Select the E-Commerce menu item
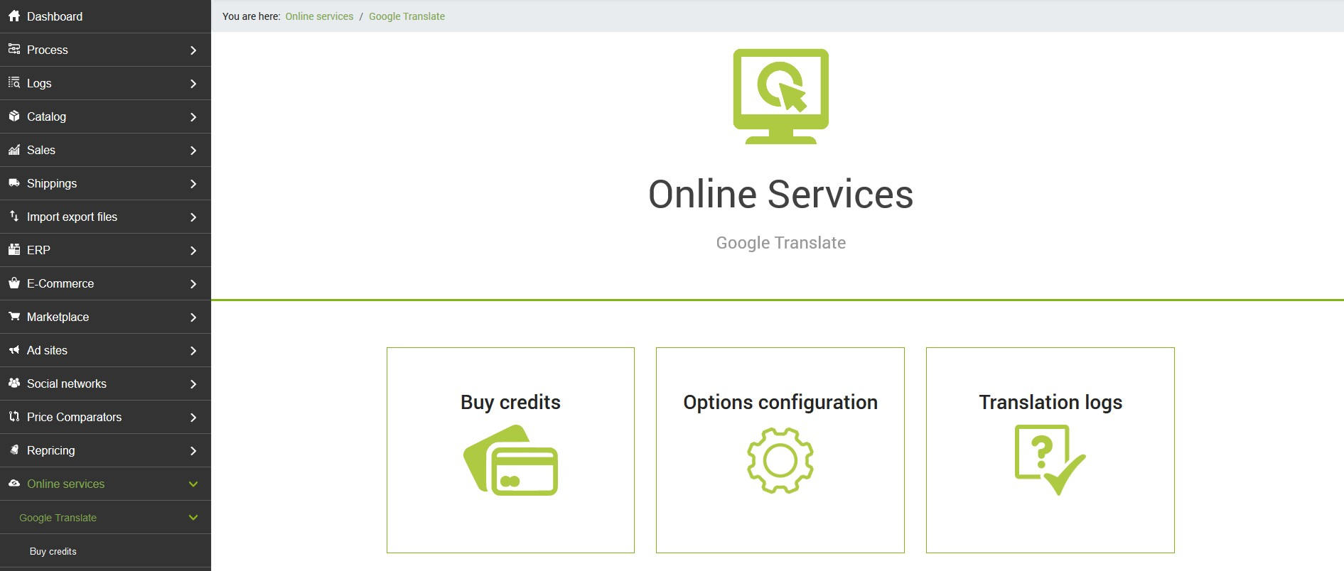Viewport: 1344px width, 571px height. click(105, 283)
